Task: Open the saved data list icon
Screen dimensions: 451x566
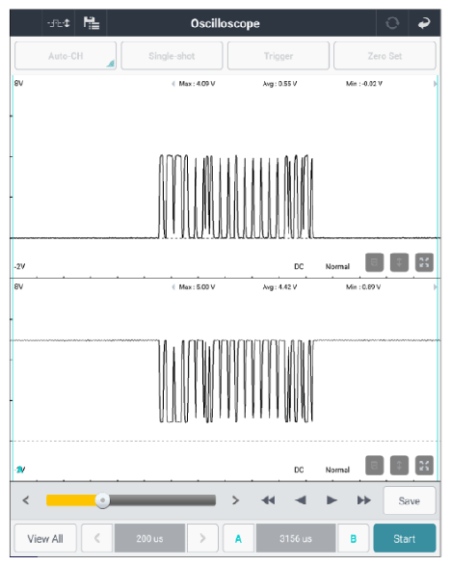Action: point(91,23)
